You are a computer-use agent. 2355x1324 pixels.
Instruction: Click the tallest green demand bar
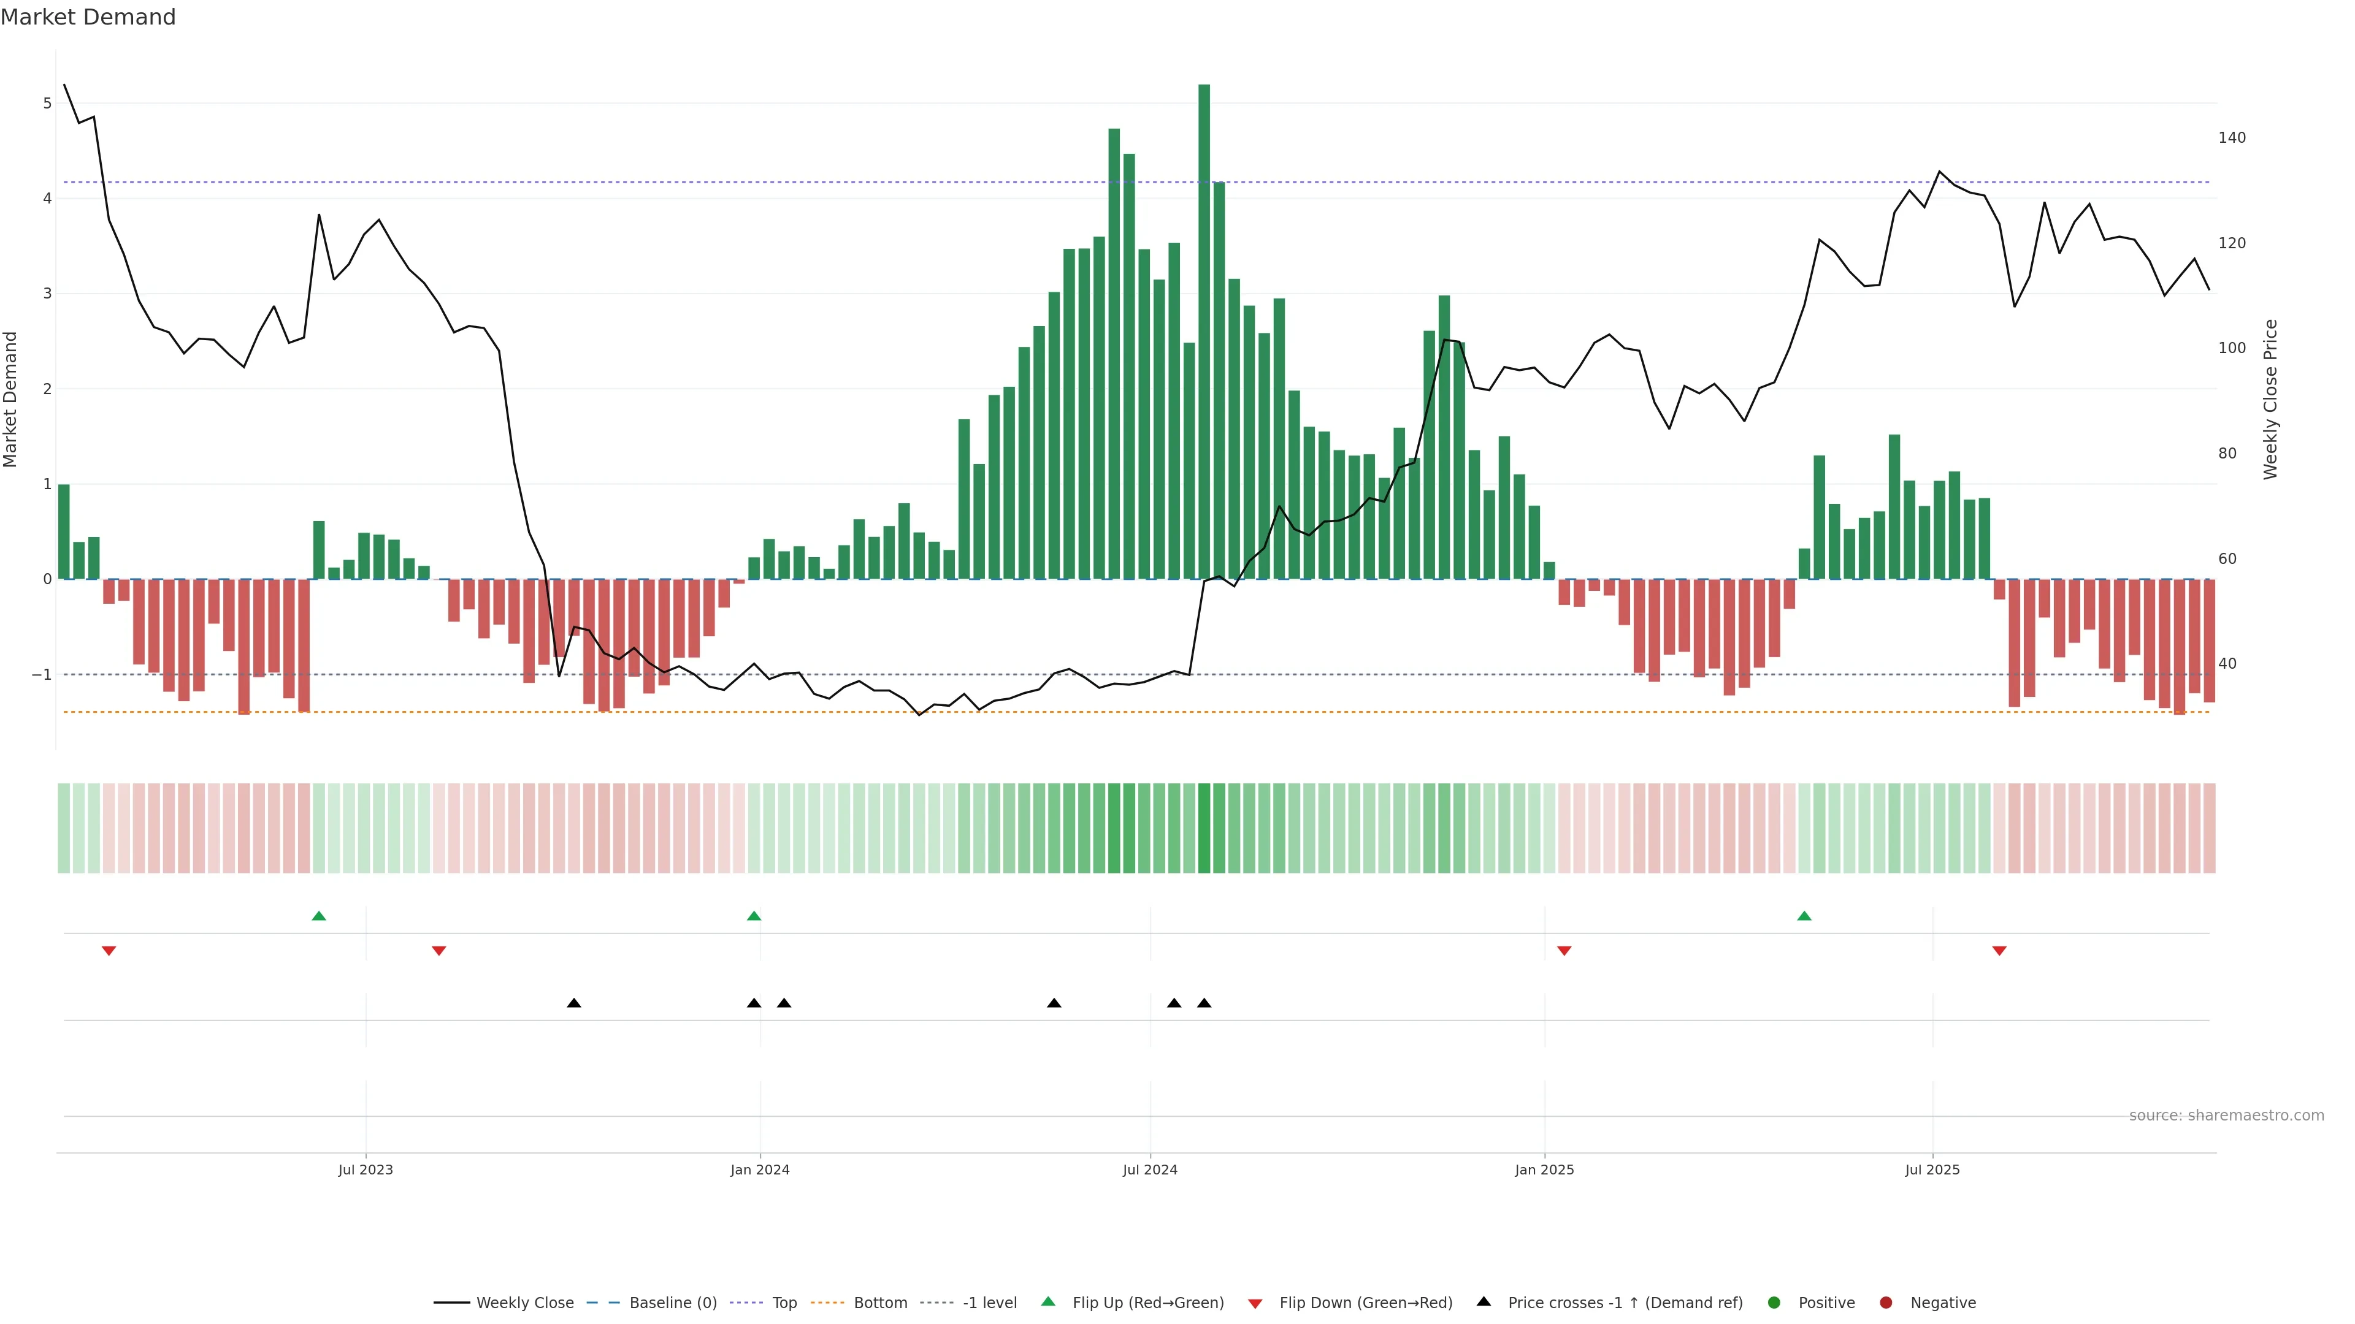coord(1204,329)
